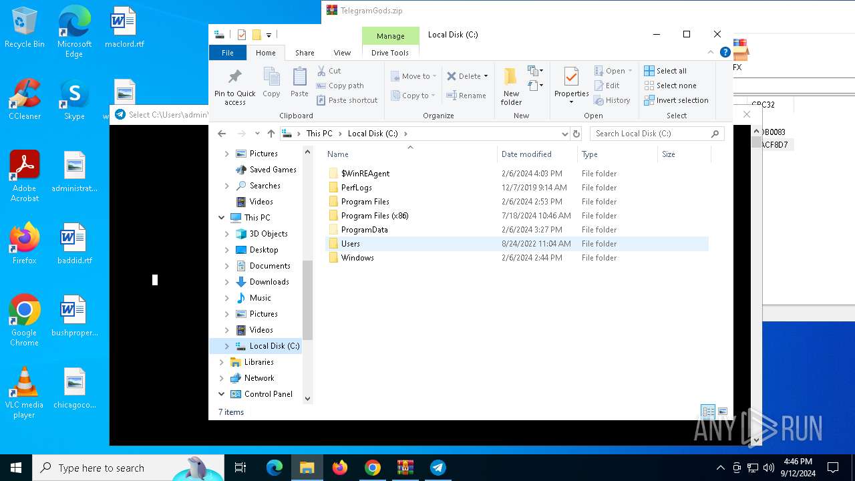
Task: Sort by Date modified column
Action: (537, 154)
